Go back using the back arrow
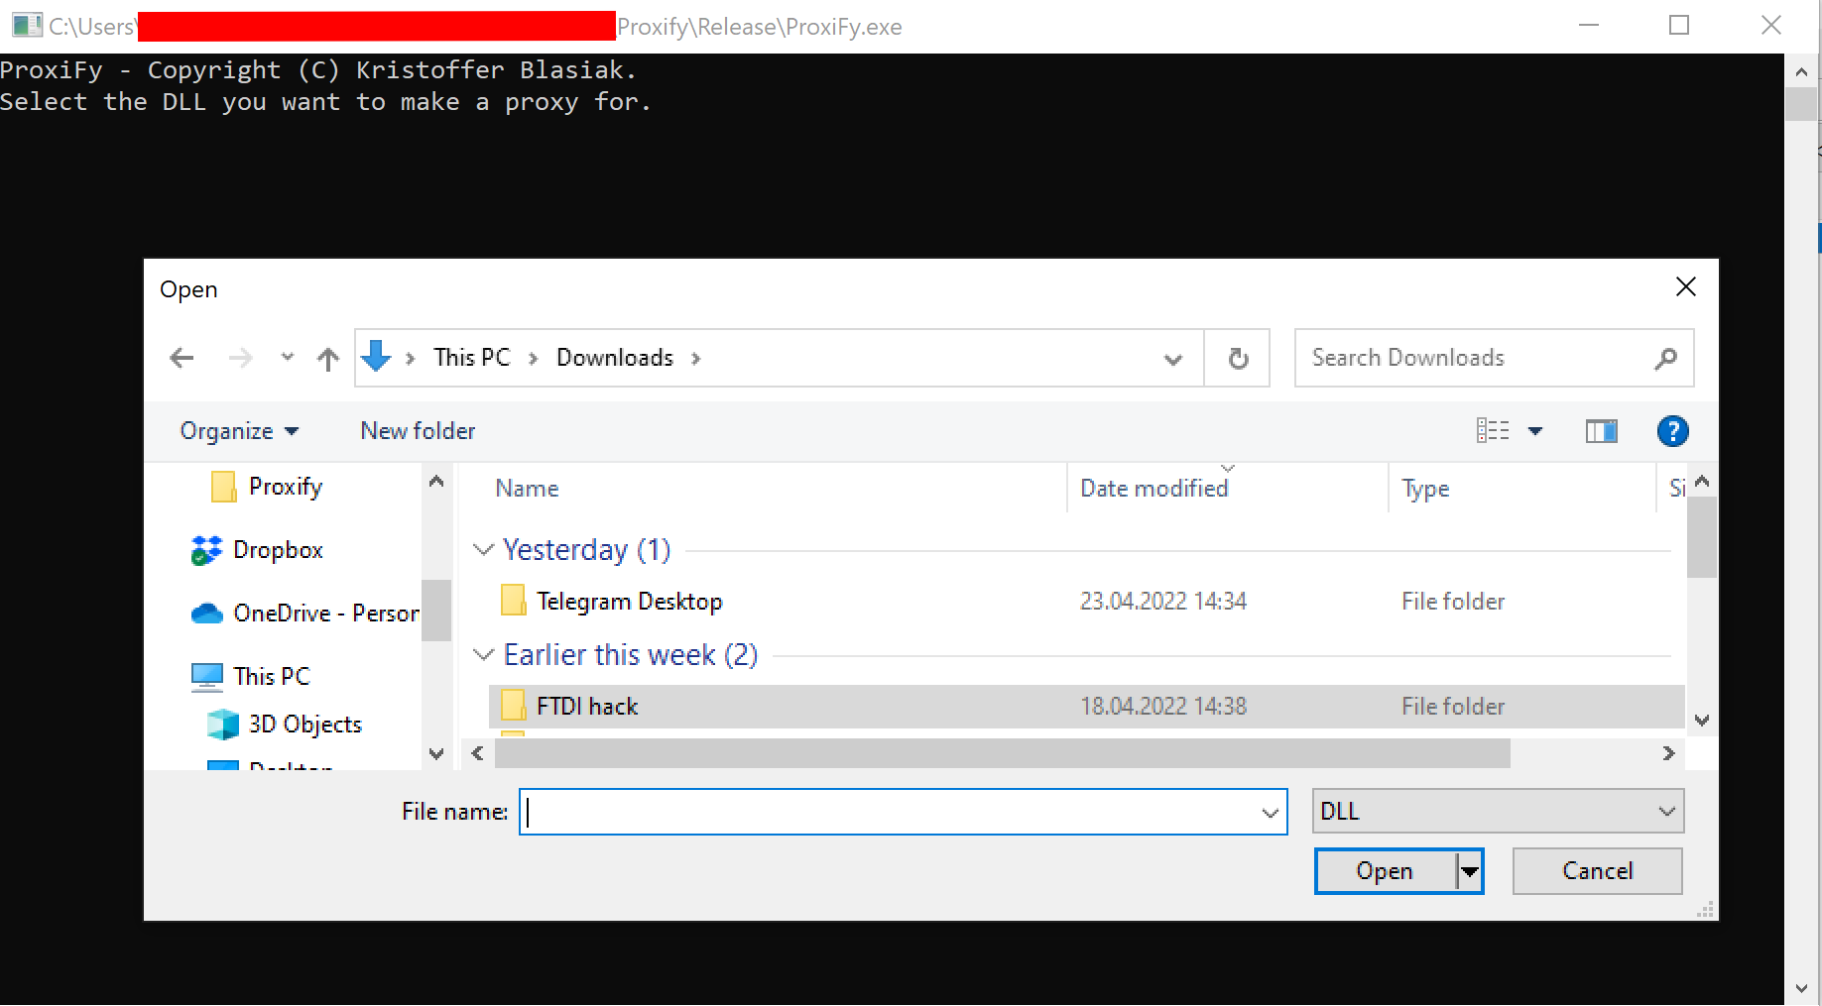 click(x=182, y=358)
